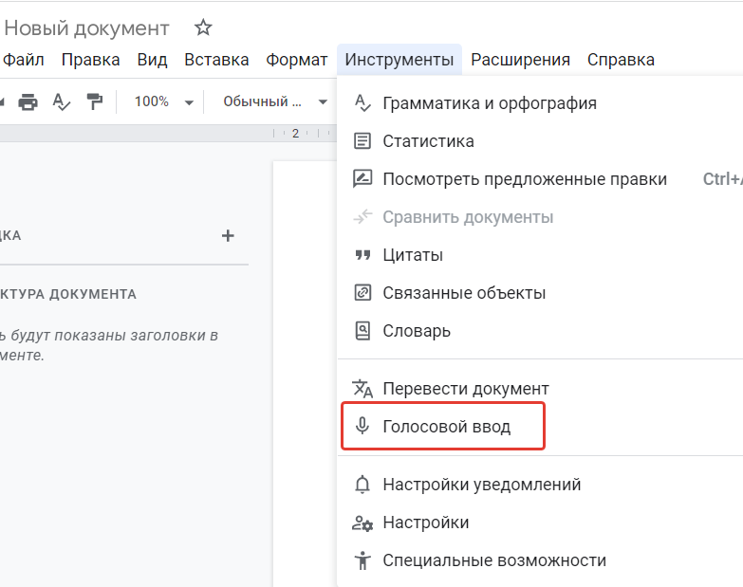Click the spelling and grammar menu icon
Screen dimensions: 743x587
pyautogui.click(x=362, y=102)
